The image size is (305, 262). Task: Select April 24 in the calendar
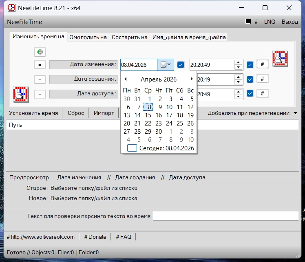pos(169,123)
